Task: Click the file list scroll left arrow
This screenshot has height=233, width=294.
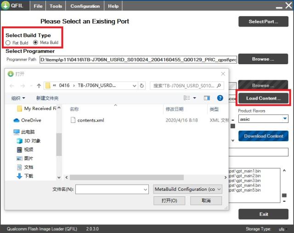Action: coord(67,178)
